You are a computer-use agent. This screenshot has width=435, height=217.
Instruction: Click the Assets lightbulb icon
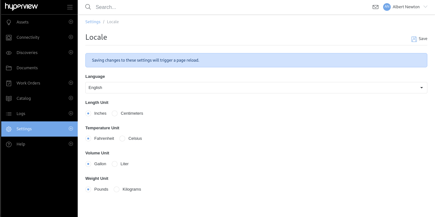[9, 22]
